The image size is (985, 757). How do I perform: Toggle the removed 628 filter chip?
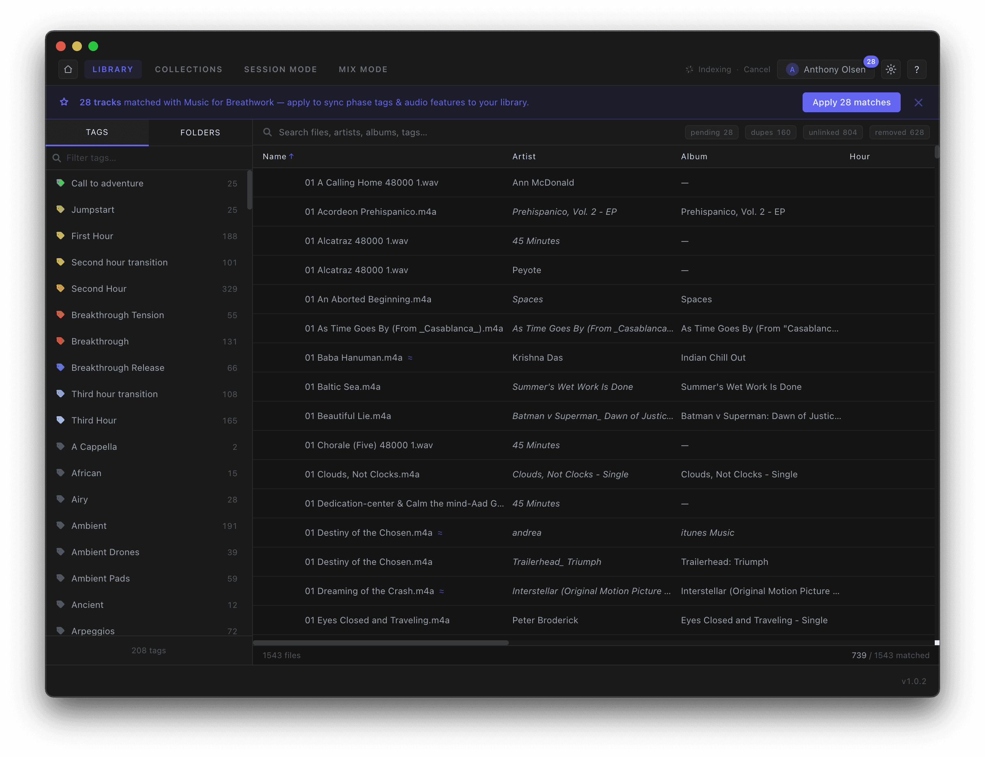pos(899,132)
